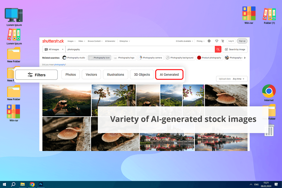Open the large bottom-left mushroom thumbnail
282x188 pixels.
(66, 134)
